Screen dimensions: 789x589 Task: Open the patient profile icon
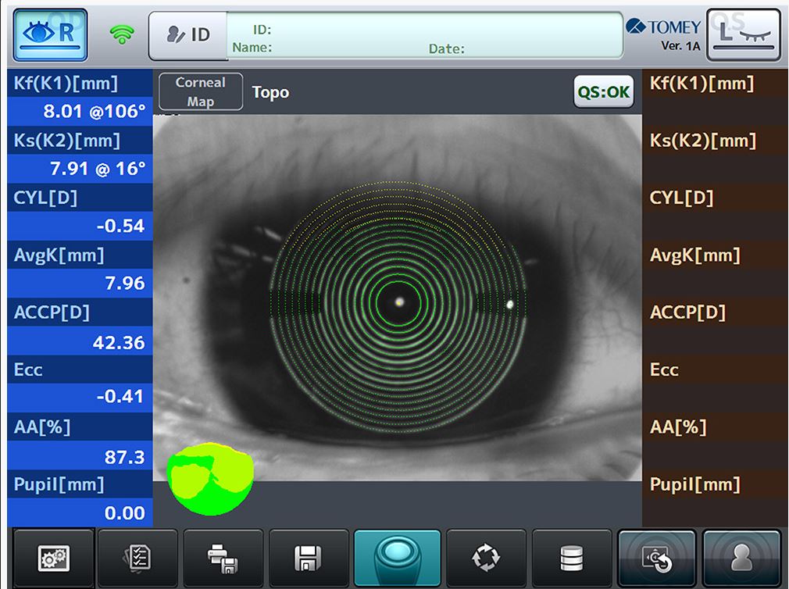(x=741, y=558)
